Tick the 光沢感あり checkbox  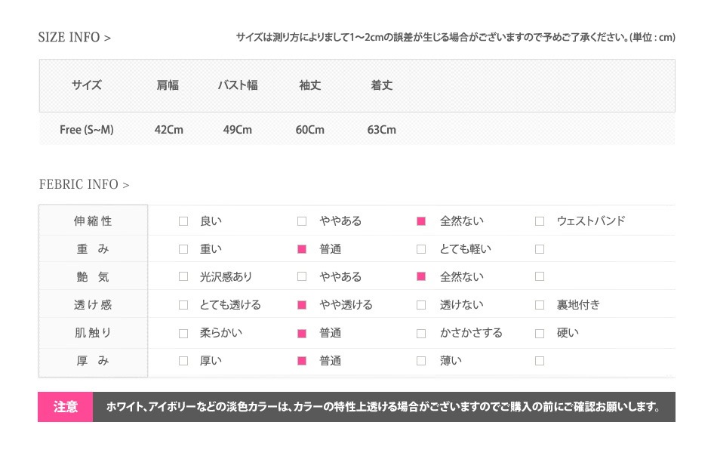183,276
